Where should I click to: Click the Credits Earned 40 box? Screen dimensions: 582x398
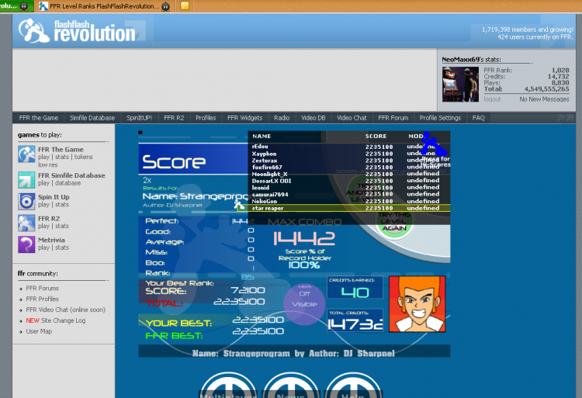point(355,288)
